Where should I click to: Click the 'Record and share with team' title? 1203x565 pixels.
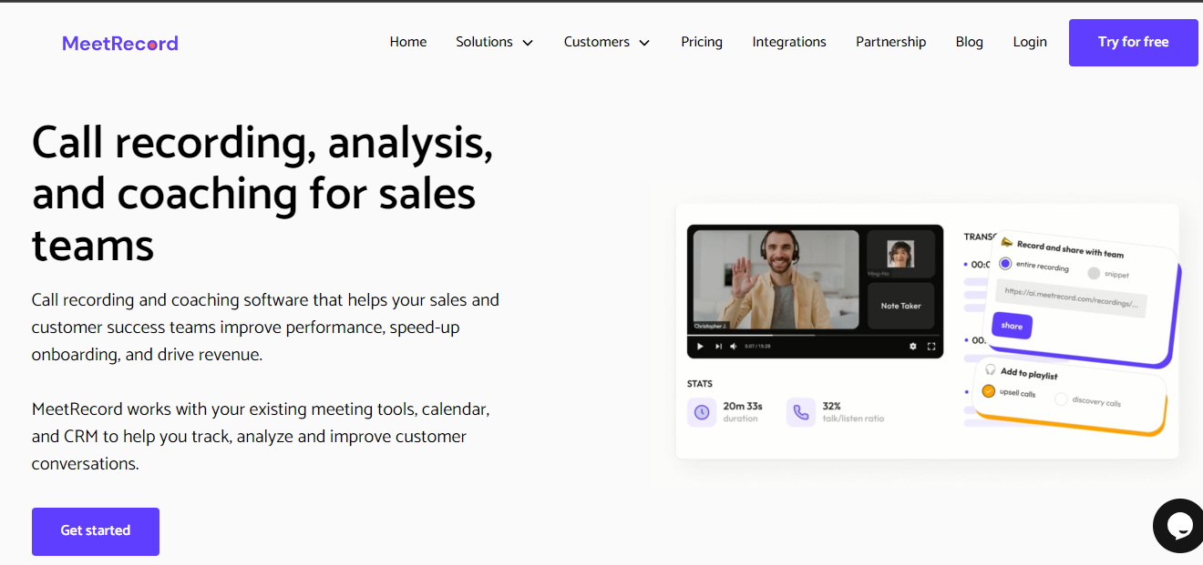(x=1070, y=248)
